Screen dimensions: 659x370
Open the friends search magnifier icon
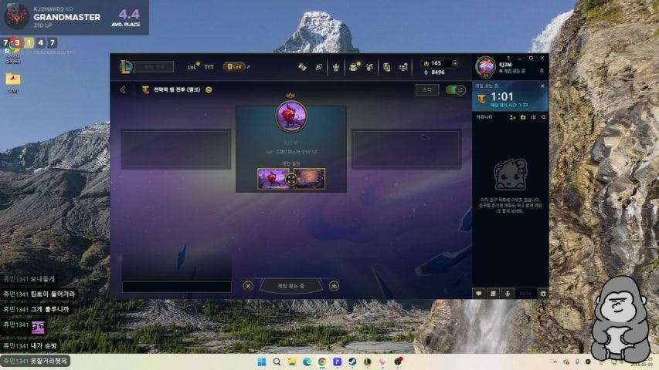(543, 117)
